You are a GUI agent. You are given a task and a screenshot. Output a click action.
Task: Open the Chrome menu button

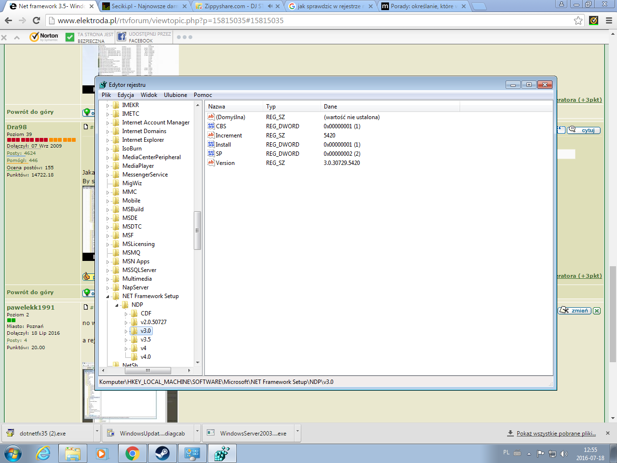tap(609, 20)
